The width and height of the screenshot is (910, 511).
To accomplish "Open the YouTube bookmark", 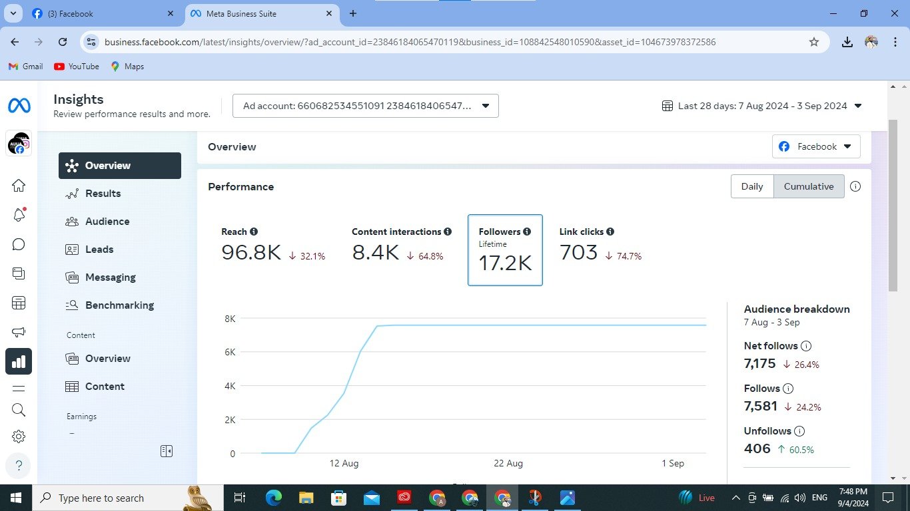I will [77, 67].
